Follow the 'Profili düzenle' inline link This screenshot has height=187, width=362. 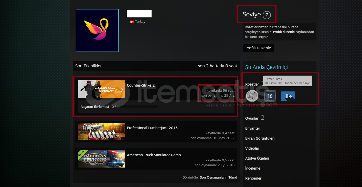(x=284, y=32)
